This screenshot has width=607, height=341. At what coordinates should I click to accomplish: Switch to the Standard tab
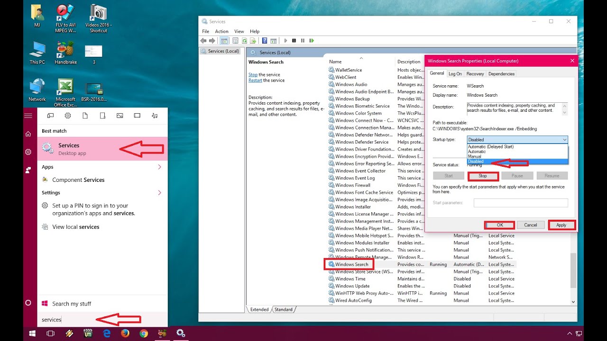284,310
